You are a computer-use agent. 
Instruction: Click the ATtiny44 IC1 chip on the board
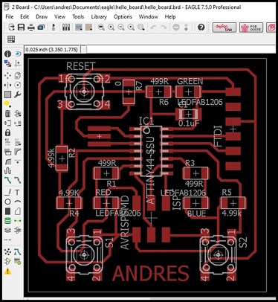pyautogui.click(x=151, y=151)
